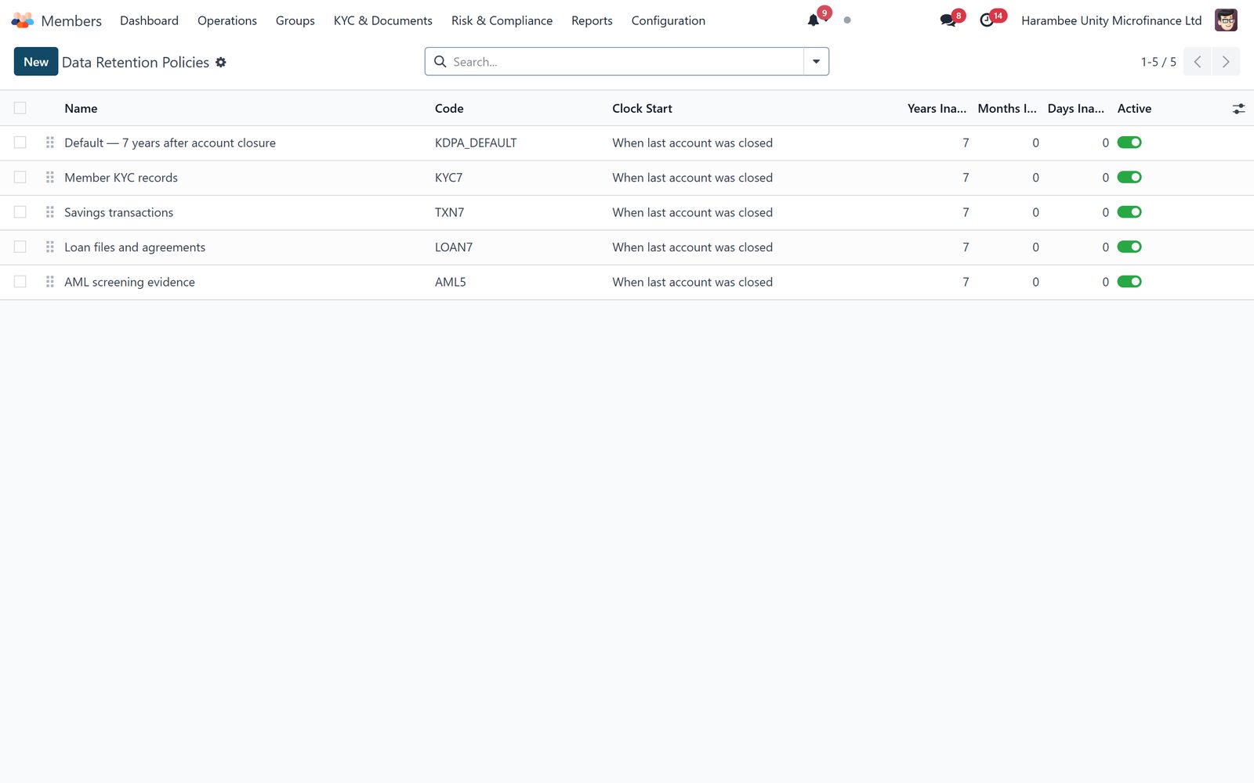Image resolution: width=1254 pixels, height=783 pixels.
Task: Select the Member KYC records checkbox
Action: coord(20,178)
